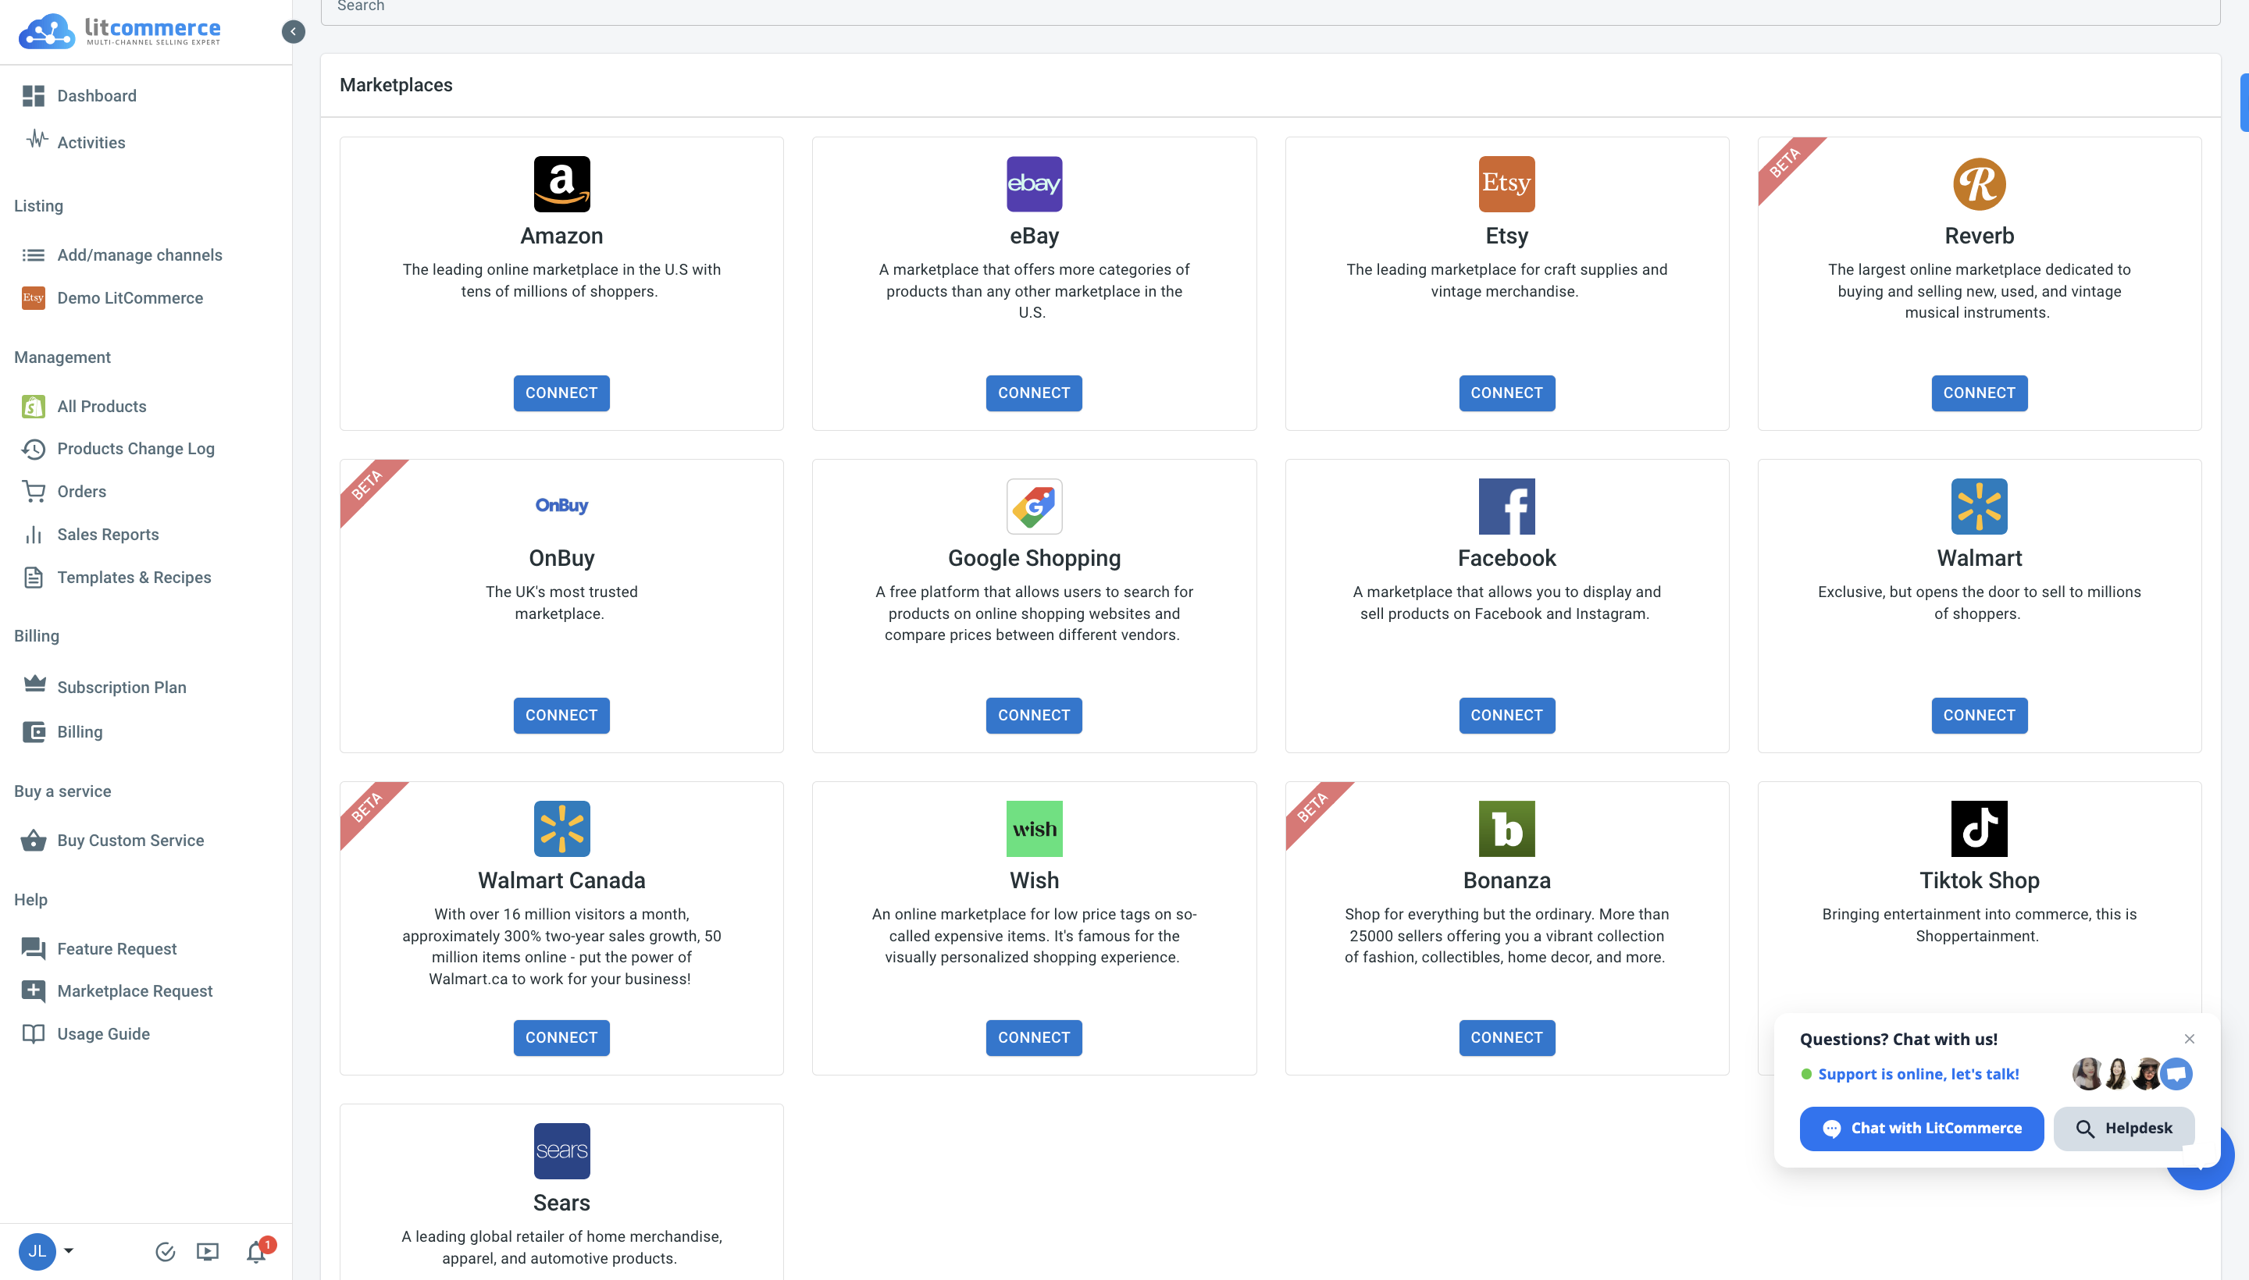Click the Shopify bag icon for All Products
The width and height of the screenshot is (2249, 1280).
(34, 406)
